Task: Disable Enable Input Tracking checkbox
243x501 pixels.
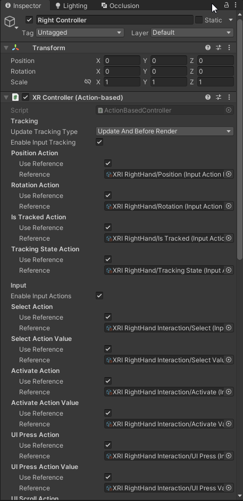Action: 99,142
